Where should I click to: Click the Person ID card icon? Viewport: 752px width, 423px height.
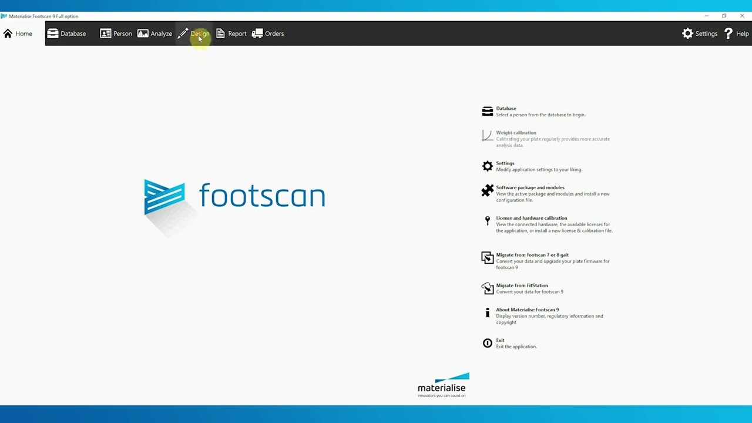pyautogui.click(x=106, y=33)
